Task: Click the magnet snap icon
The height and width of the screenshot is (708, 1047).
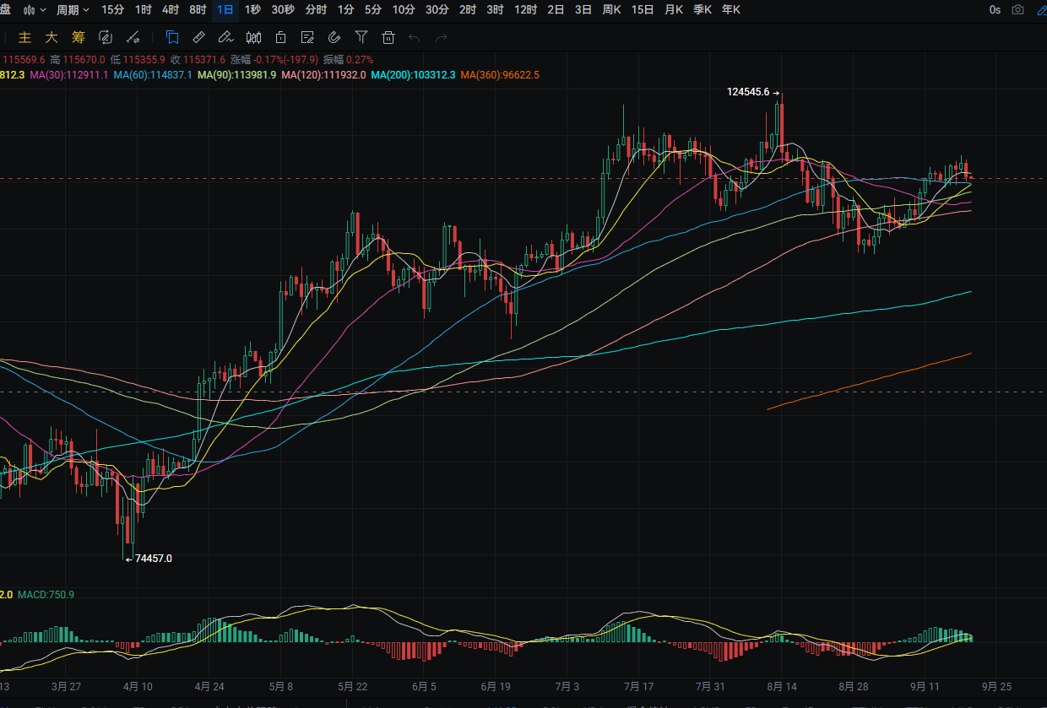Action: 334,37
